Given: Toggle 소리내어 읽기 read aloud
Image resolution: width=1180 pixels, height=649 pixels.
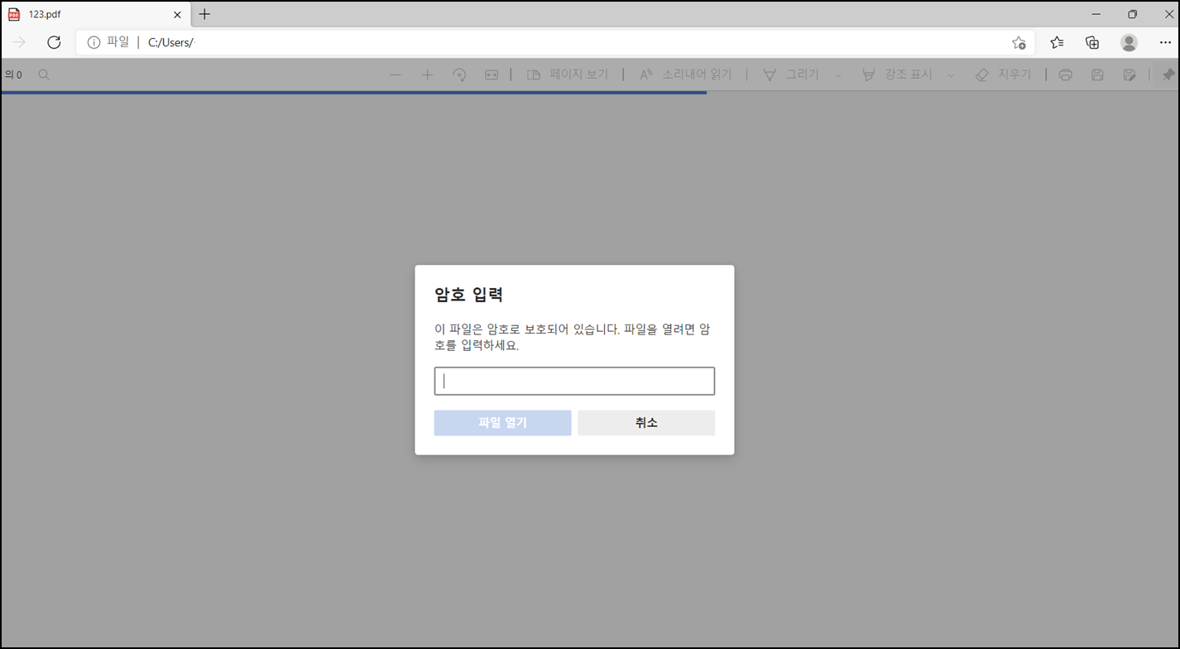Looking at the screenshot, I should [687, 74].
